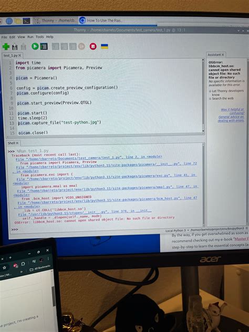Close the test_1.py editor tab
The height and width of the screenshot is (332, 249).
coord(19,56)
